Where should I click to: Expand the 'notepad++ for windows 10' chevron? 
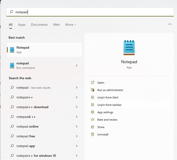[77, 155]
